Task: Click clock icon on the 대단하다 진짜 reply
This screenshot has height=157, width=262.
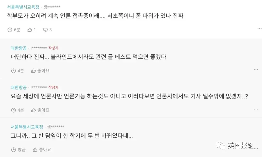Action: [x=13, y=71]
